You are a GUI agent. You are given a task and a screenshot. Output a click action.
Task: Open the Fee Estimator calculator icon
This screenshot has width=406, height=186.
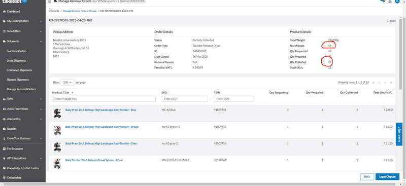(x=4, y=148)
